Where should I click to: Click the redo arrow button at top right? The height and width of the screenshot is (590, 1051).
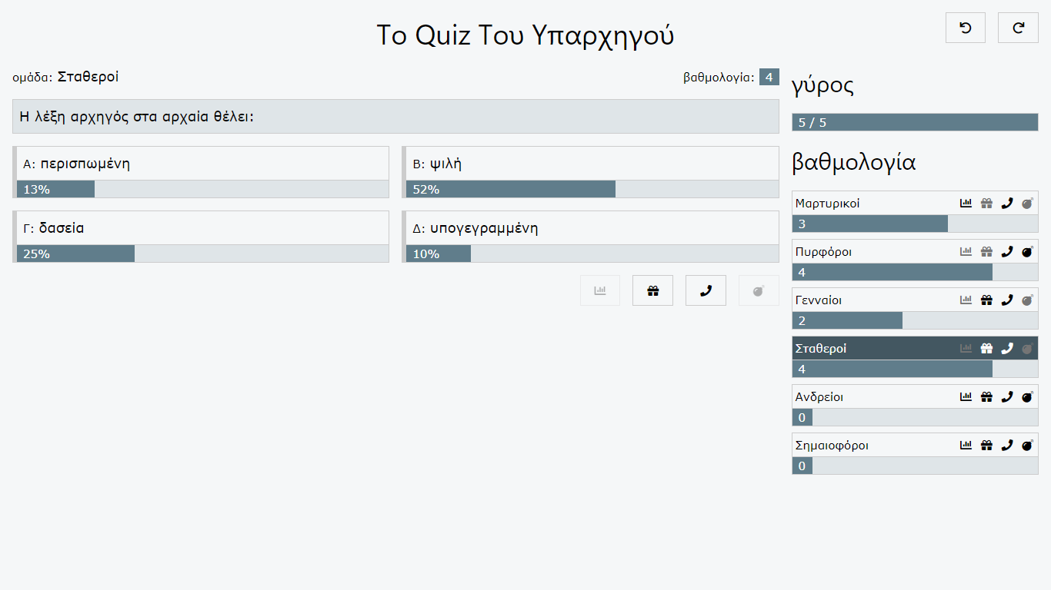click(1018, 28)
